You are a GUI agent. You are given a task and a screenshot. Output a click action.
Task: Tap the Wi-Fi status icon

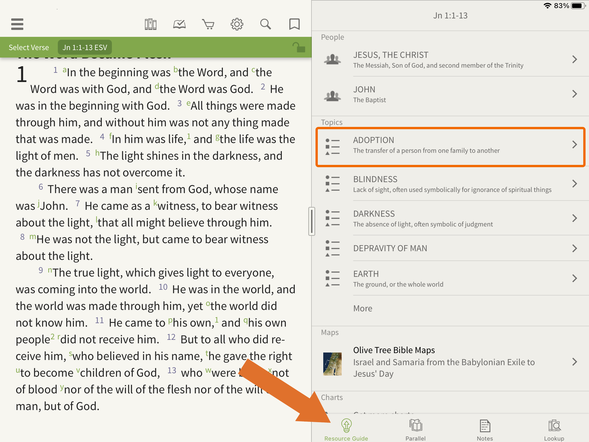[x=547, y=6]
